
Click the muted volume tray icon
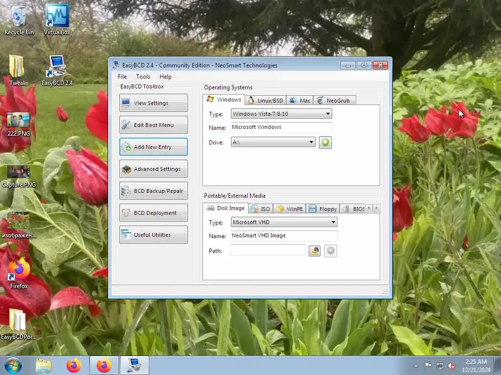click(x=452, y=366)
